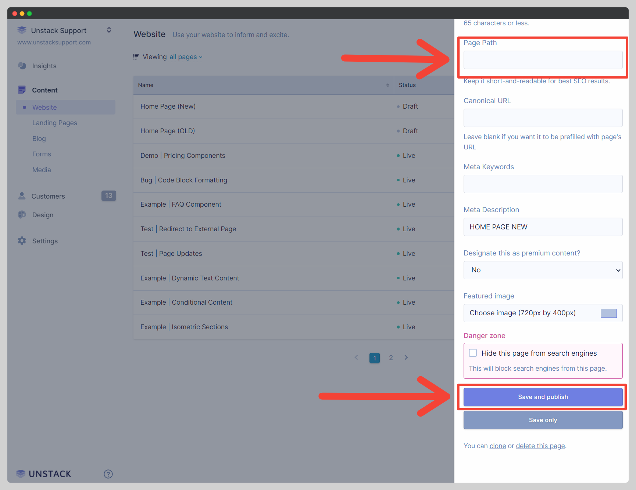The width and height of the screenshot is (636, 490).
Task: Select the Customers person icon
Action: pyautogui.click(x=22, y=196)
